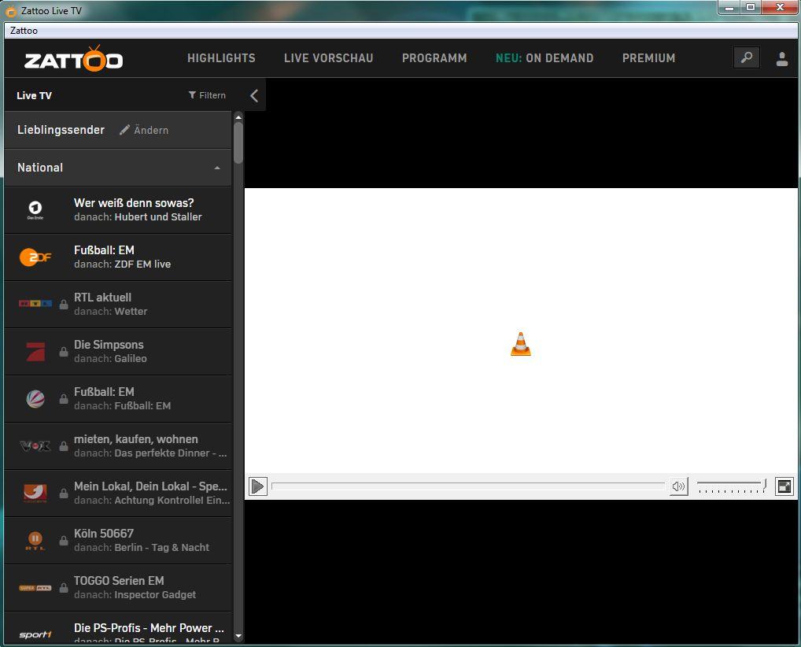801x647 pixels.
Task: Select 'mieten, kaufen, wohnen' entry
Action: click(136, 439)
